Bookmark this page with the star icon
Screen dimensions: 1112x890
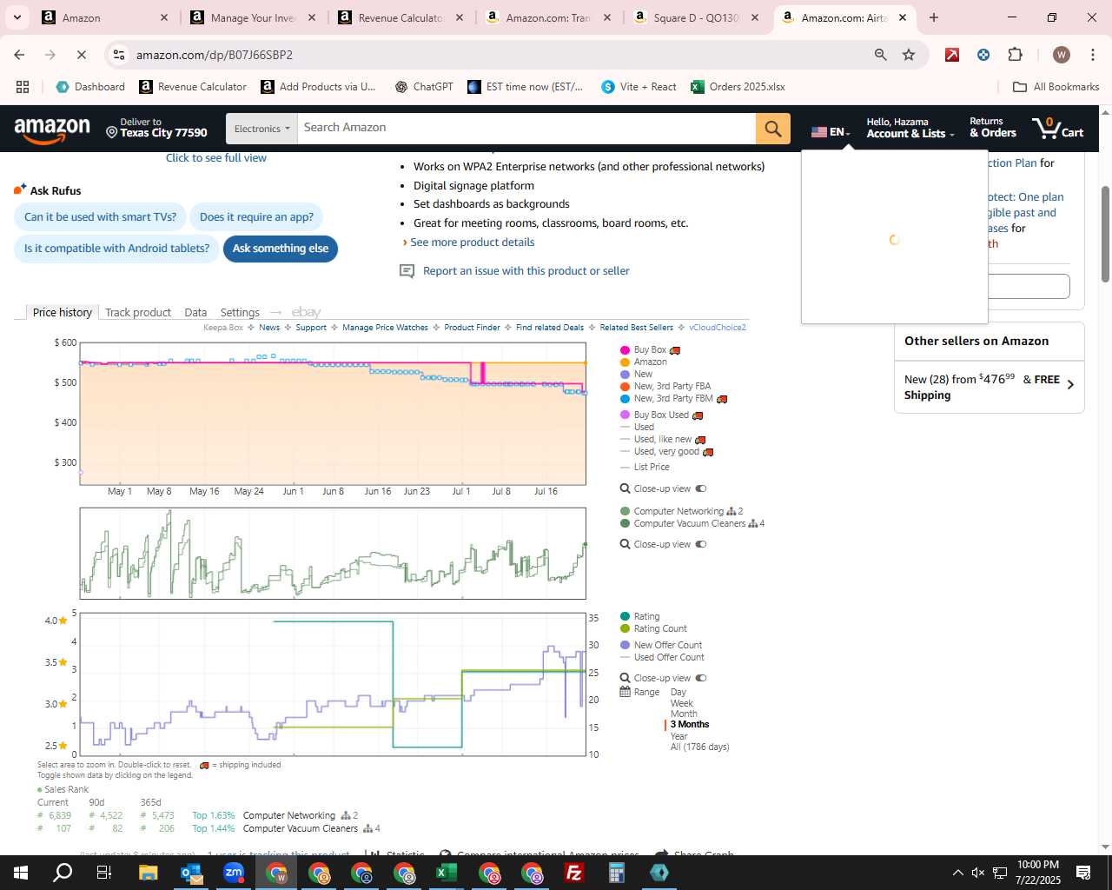[x=909, y=55]
